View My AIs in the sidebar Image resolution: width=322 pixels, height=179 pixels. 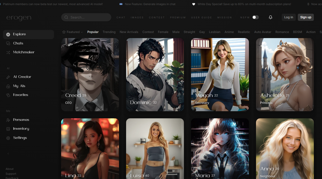(19, 86)
